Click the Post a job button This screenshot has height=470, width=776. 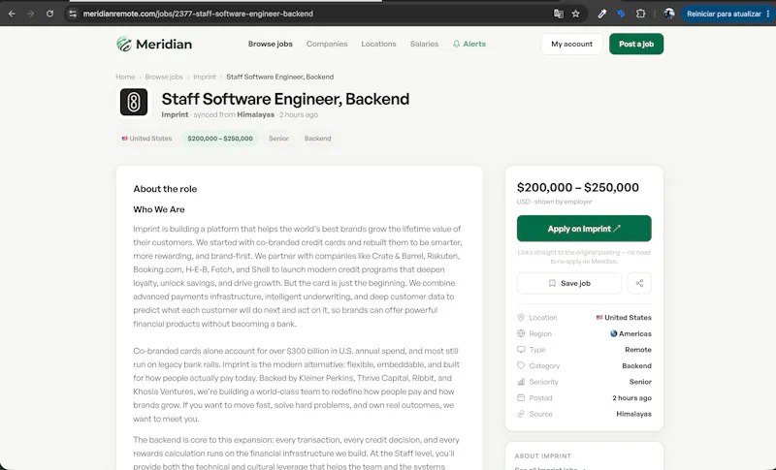click(x=636, y=44)
